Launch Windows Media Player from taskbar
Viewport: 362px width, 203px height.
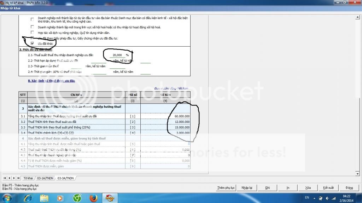tap(60, 198)
